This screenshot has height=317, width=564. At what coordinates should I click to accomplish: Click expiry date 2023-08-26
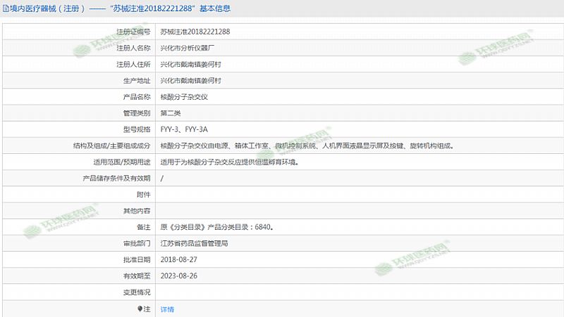pyautogui.click(x=178, y=276)
